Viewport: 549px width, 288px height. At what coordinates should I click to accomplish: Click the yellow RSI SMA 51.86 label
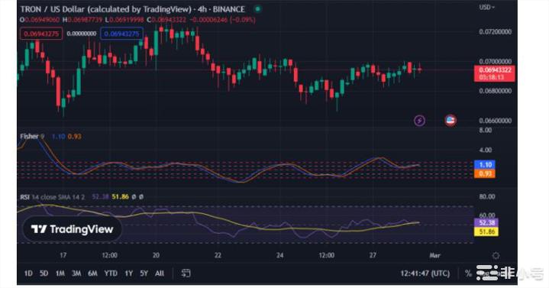click(486, 231)
